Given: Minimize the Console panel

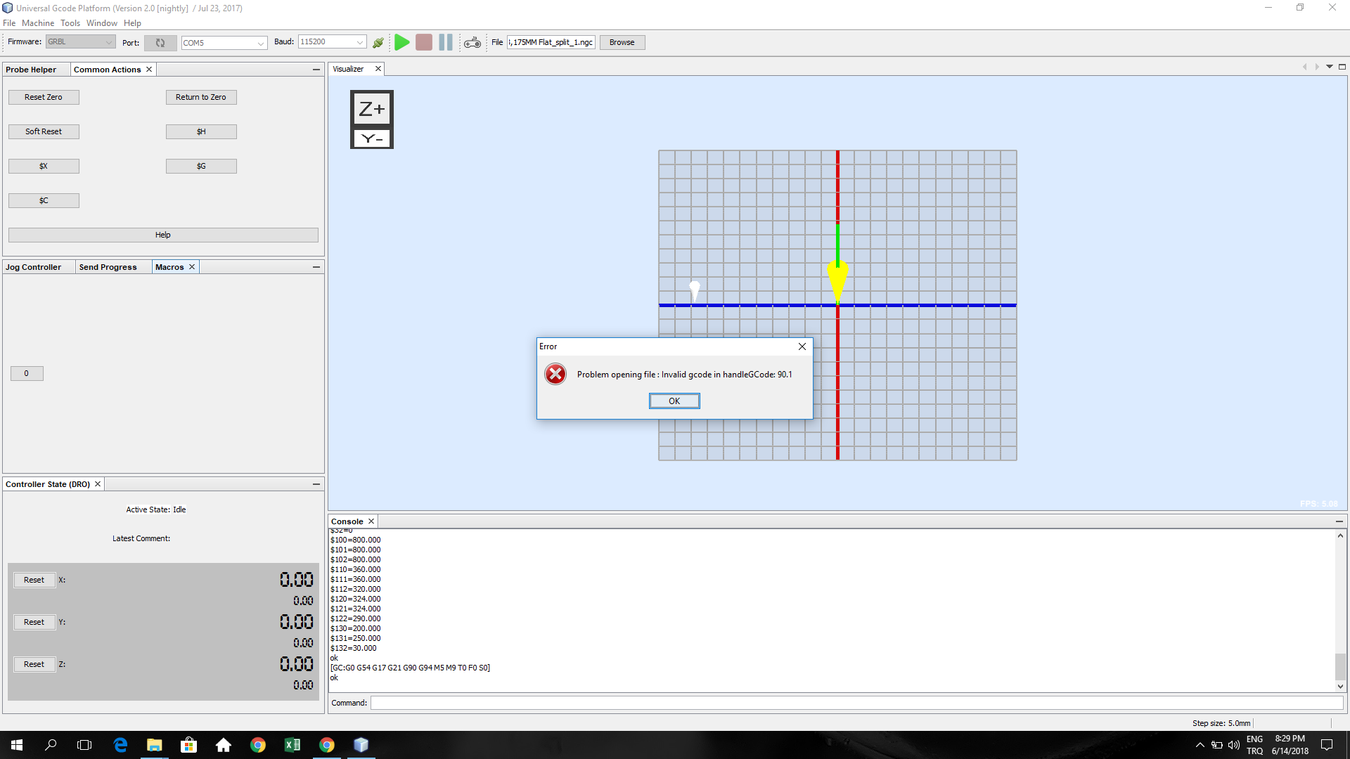Looking at the screenshot, I should 1339,521.
